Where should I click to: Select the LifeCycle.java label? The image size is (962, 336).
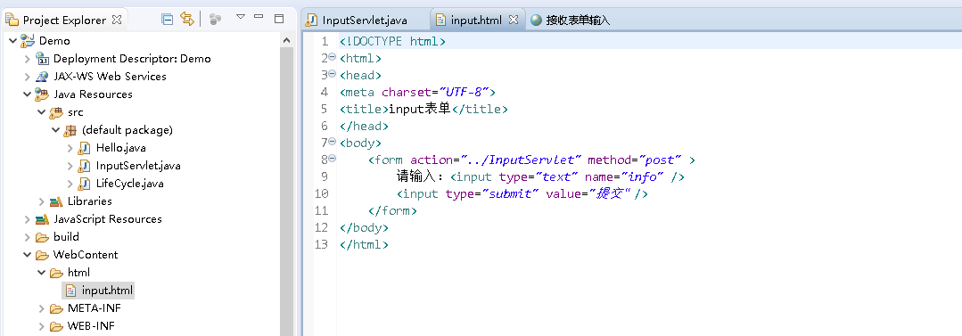(129, 184)
